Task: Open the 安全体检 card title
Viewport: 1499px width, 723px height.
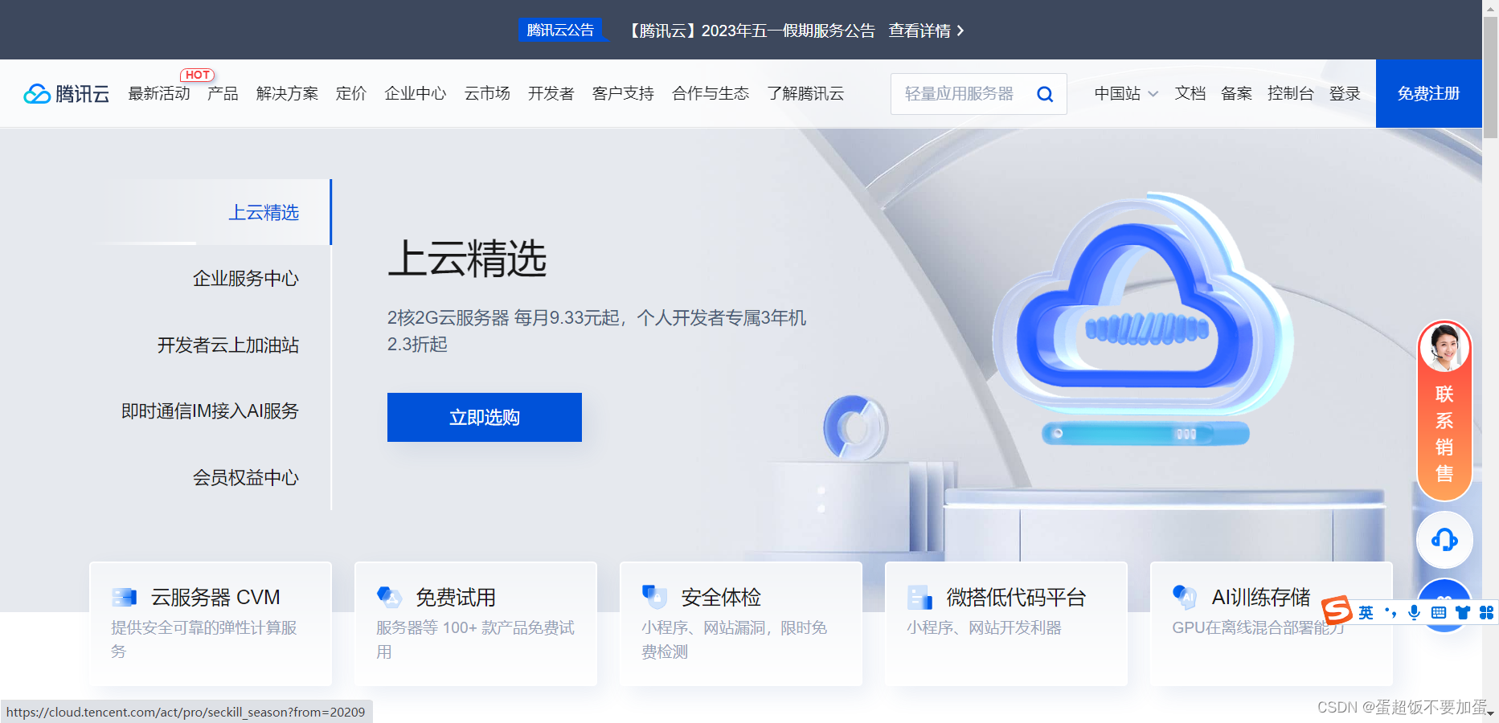Action: click(721, 597)
